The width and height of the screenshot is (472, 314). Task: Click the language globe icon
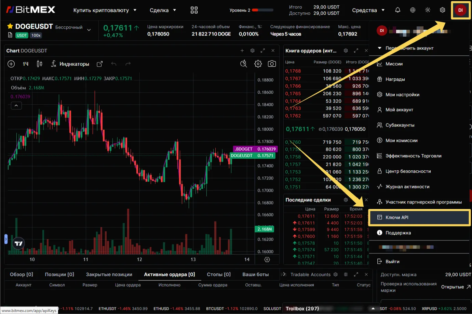click(413, 10)
